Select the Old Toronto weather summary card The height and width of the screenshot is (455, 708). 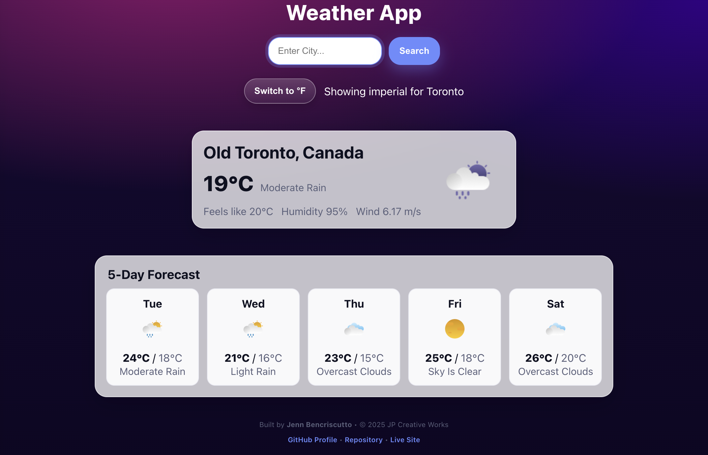(x=354, y=179)
